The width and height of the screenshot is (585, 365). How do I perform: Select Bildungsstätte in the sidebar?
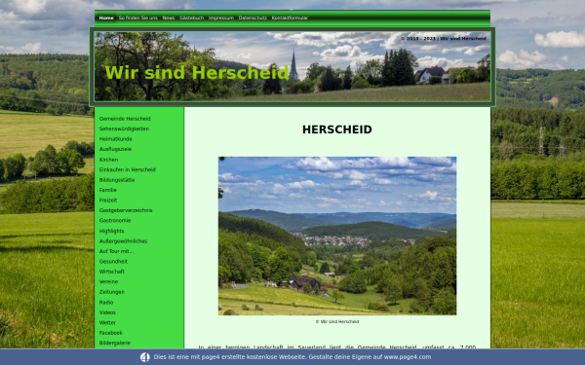[x=117, y=180]
